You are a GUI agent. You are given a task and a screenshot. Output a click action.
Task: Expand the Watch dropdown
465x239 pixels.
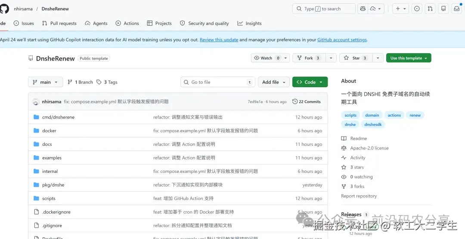(x=285, y=58)
